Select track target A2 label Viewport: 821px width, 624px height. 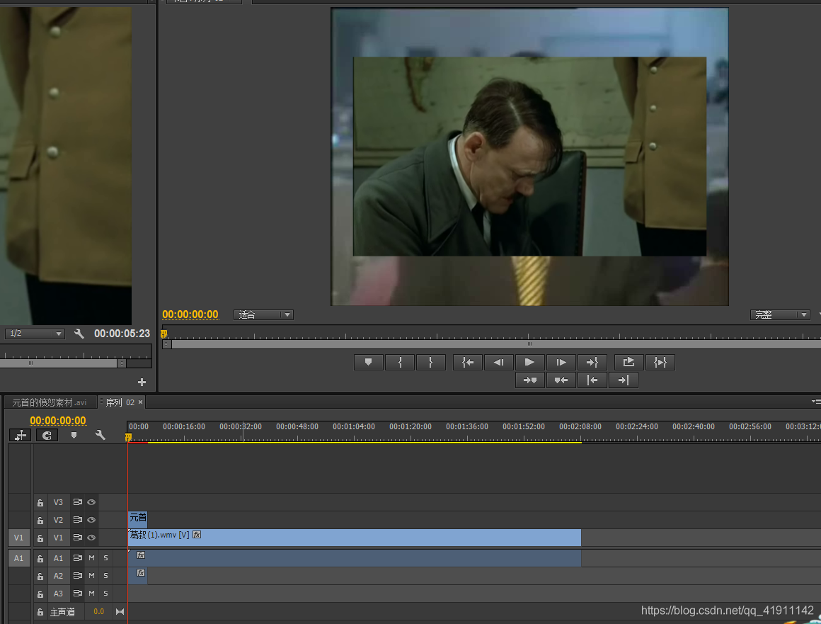[x=58, y=576]
